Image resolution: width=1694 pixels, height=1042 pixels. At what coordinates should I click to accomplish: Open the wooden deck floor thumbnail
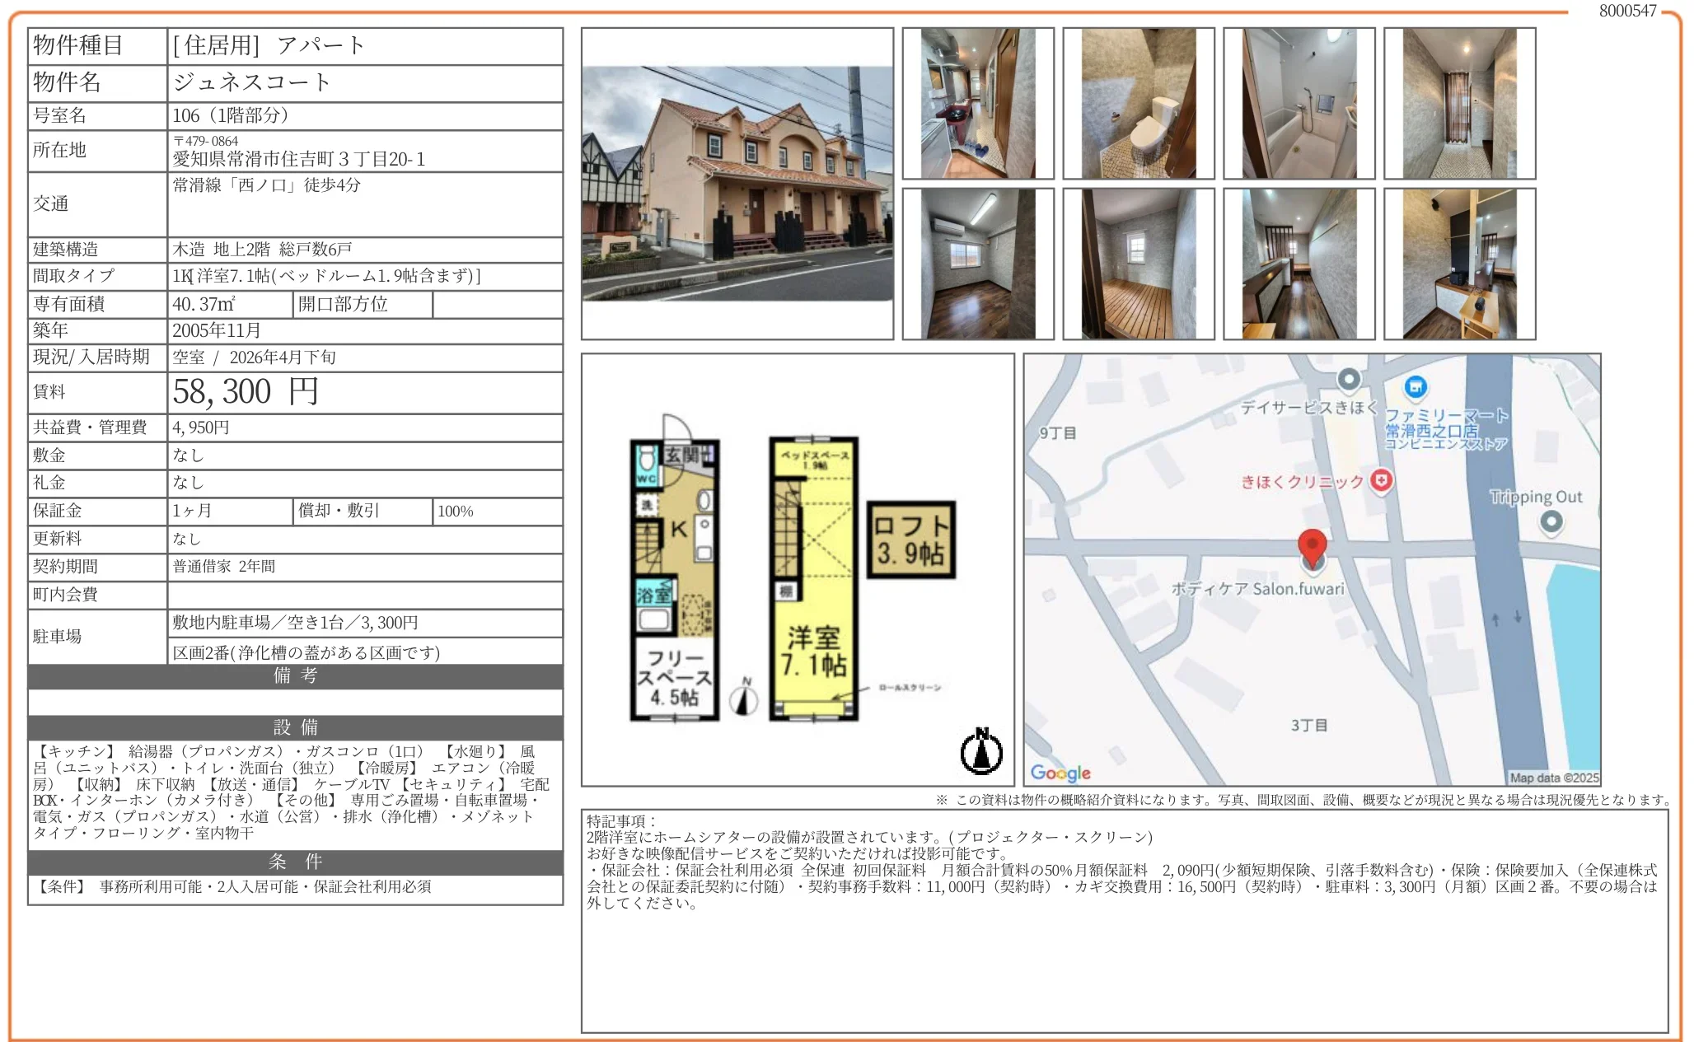coord(1138,264)
